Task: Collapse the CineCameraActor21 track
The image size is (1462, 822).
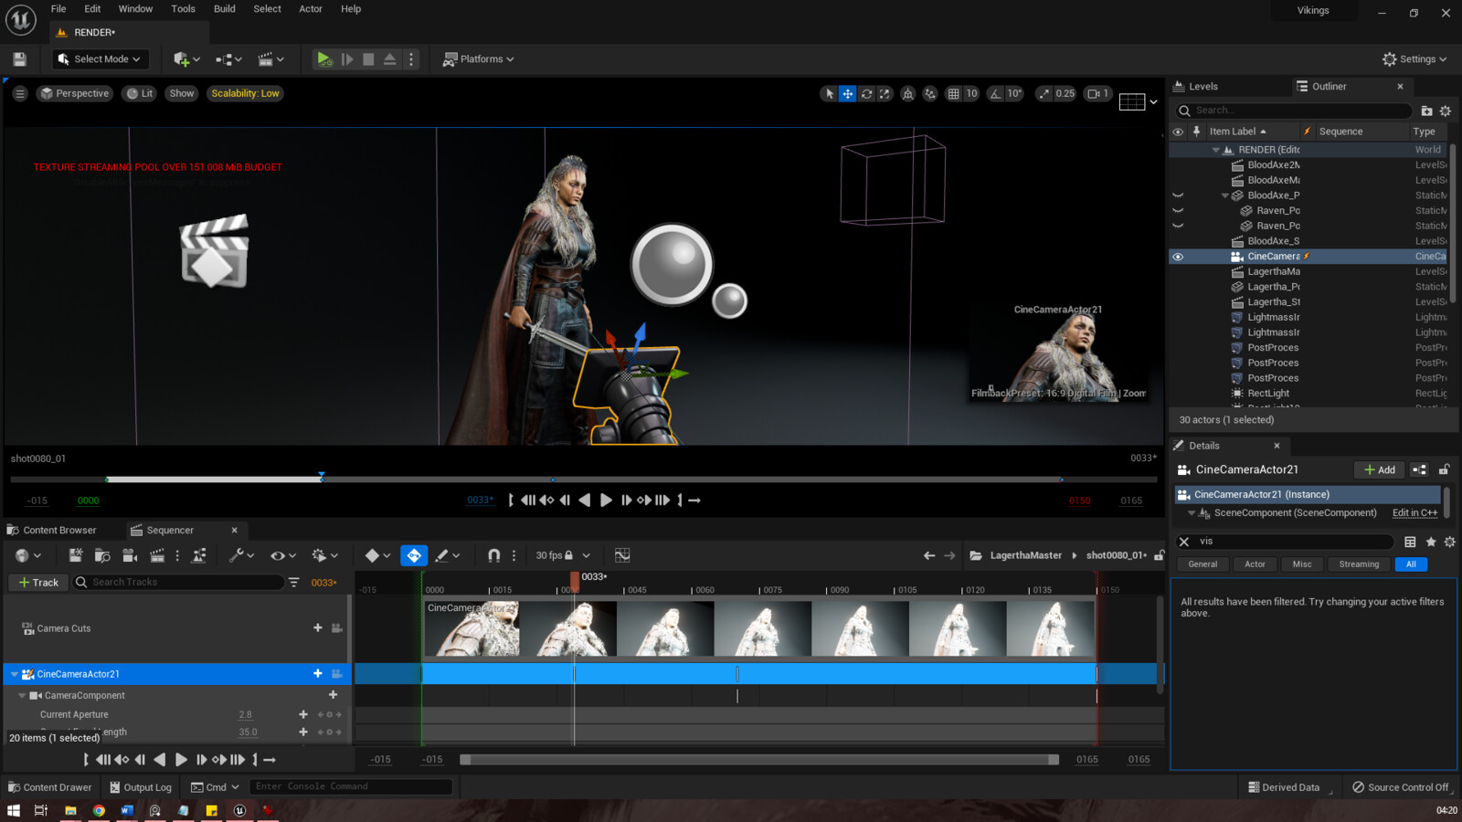Action: pyautogui.click(x=15, y=674)
